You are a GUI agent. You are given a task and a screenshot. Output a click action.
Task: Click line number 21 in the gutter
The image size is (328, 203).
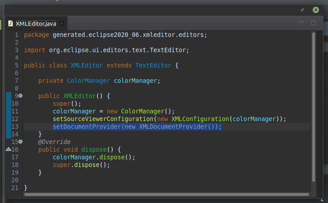click(15, 188)
